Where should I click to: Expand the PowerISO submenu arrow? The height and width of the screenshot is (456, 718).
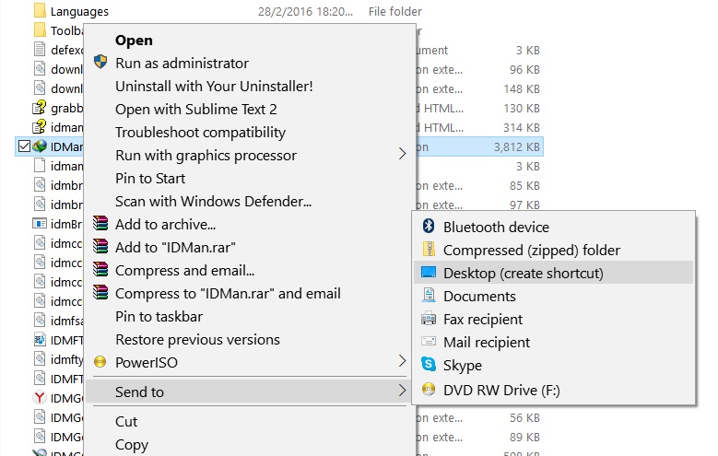[x=402, y=362]
